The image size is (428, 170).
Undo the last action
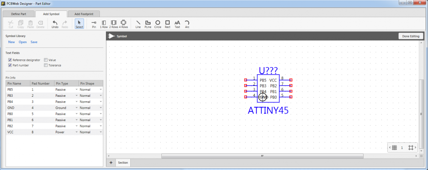pos(55,24)
